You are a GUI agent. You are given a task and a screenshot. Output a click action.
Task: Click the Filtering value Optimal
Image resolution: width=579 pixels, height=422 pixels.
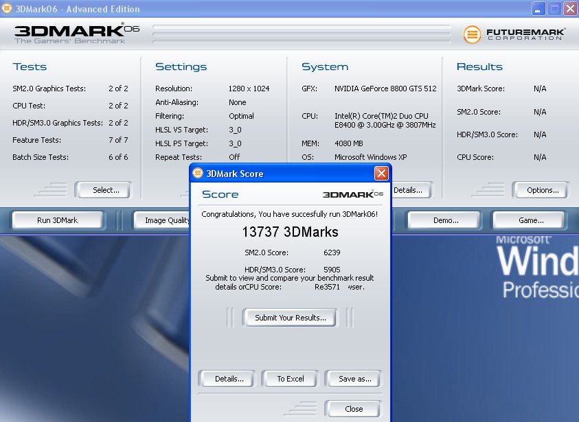pyautogui.click(x=241, y=116)
